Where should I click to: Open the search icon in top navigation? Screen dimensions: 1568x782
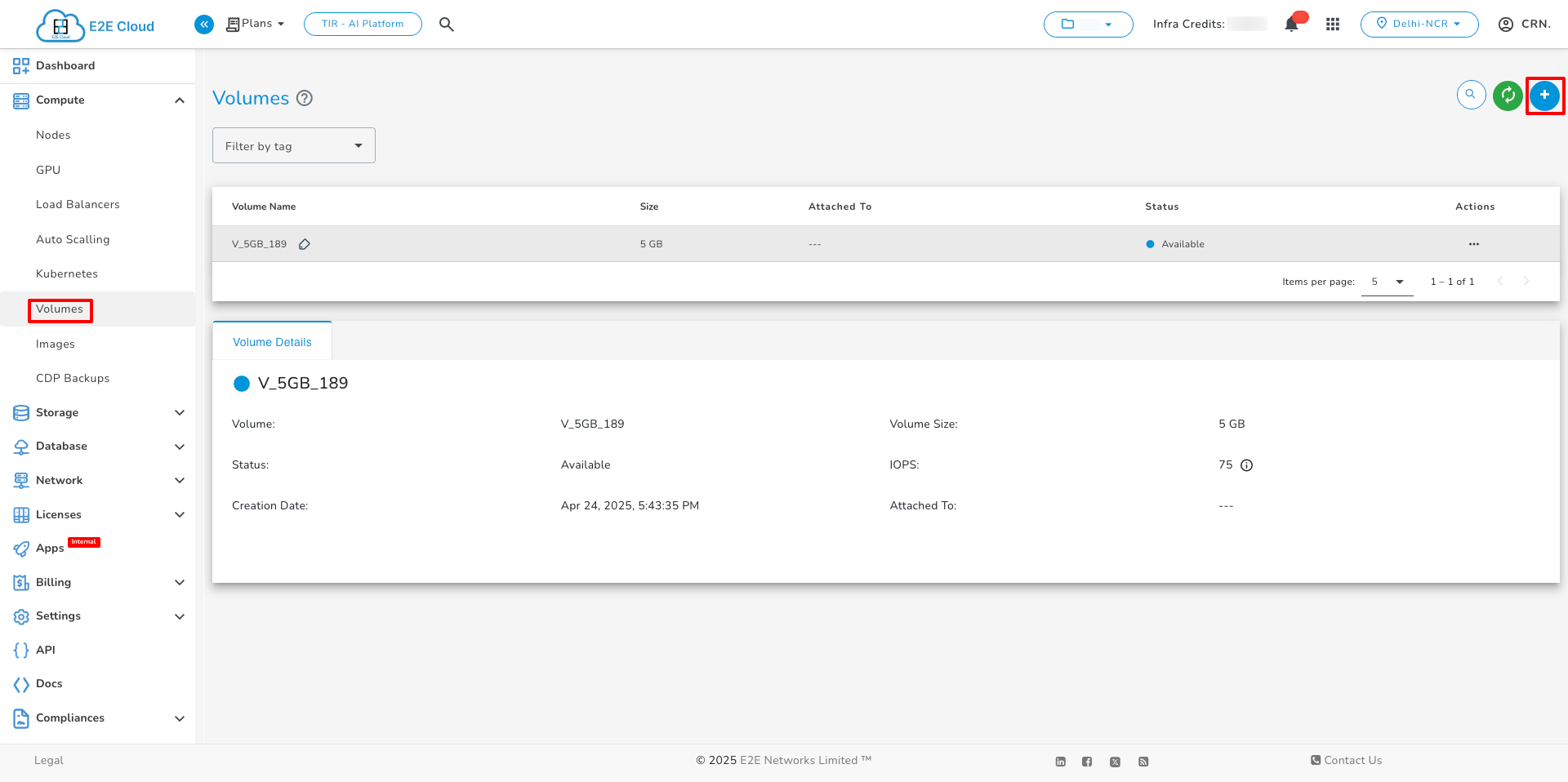[447, 24]
